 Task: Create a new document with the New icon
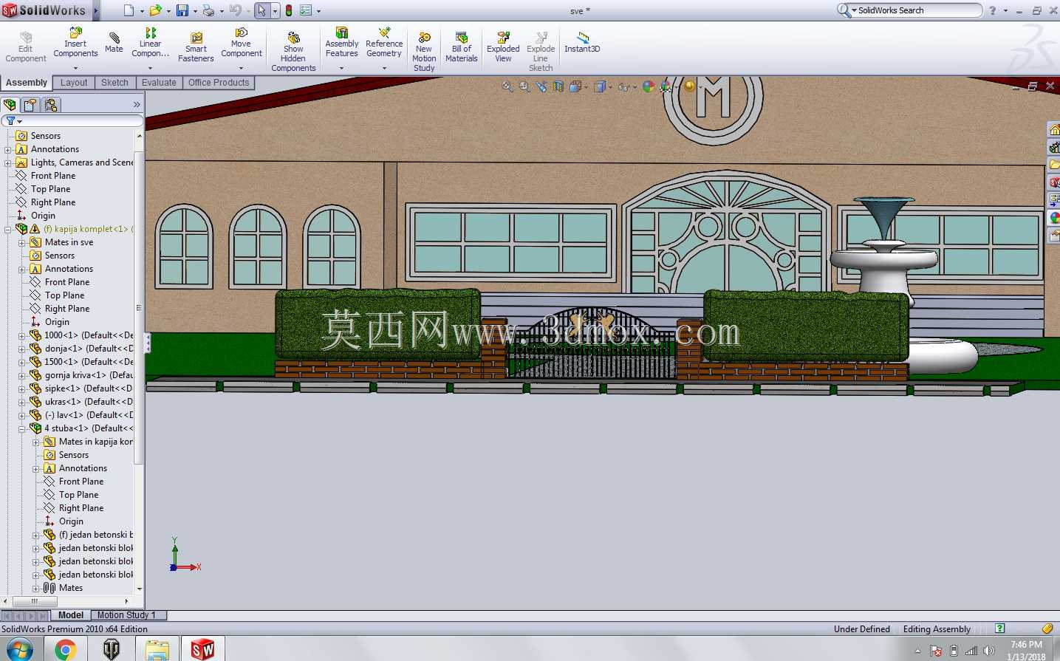[x=129, y=10]
